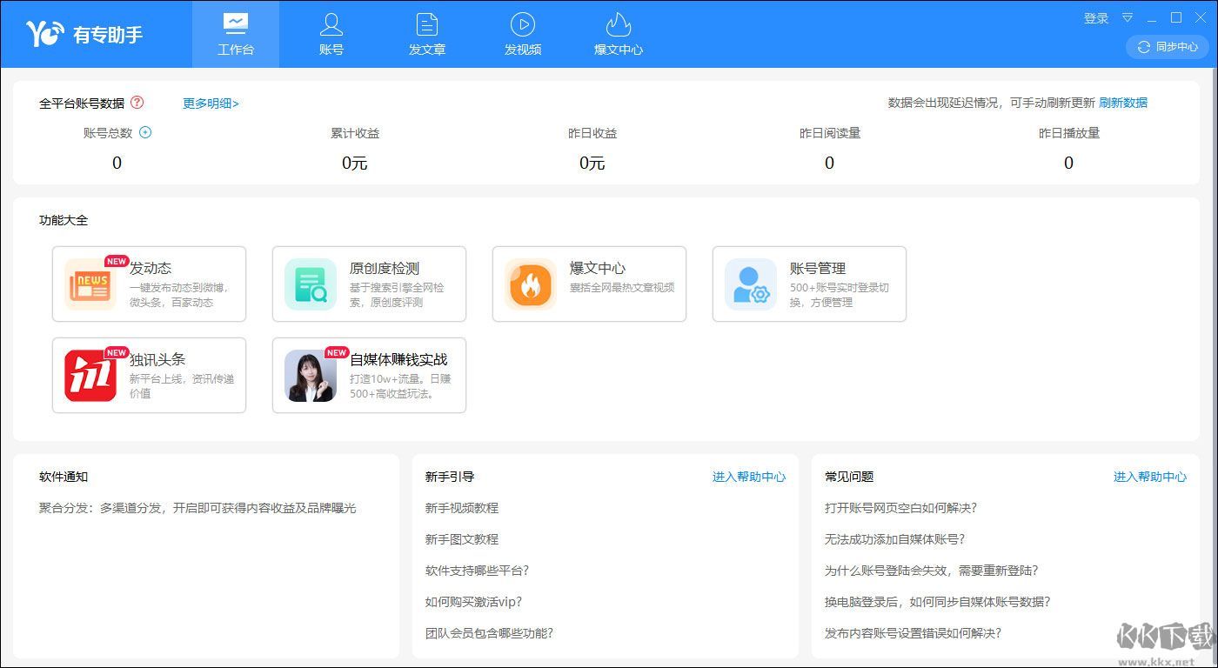Switch to the 账号 tab

tap(331, 34)
